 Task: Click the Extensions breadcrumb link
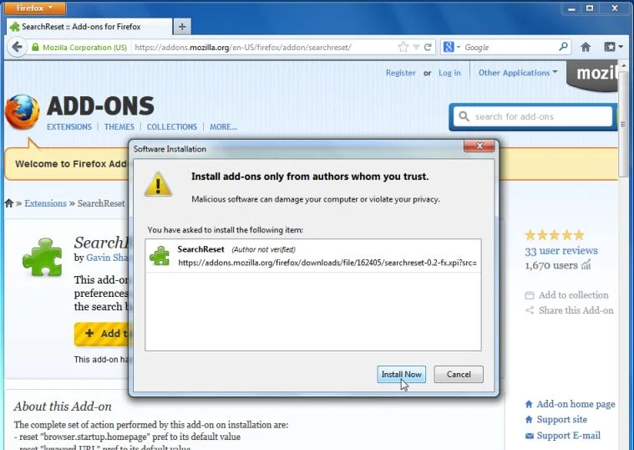tap(45, 203)
